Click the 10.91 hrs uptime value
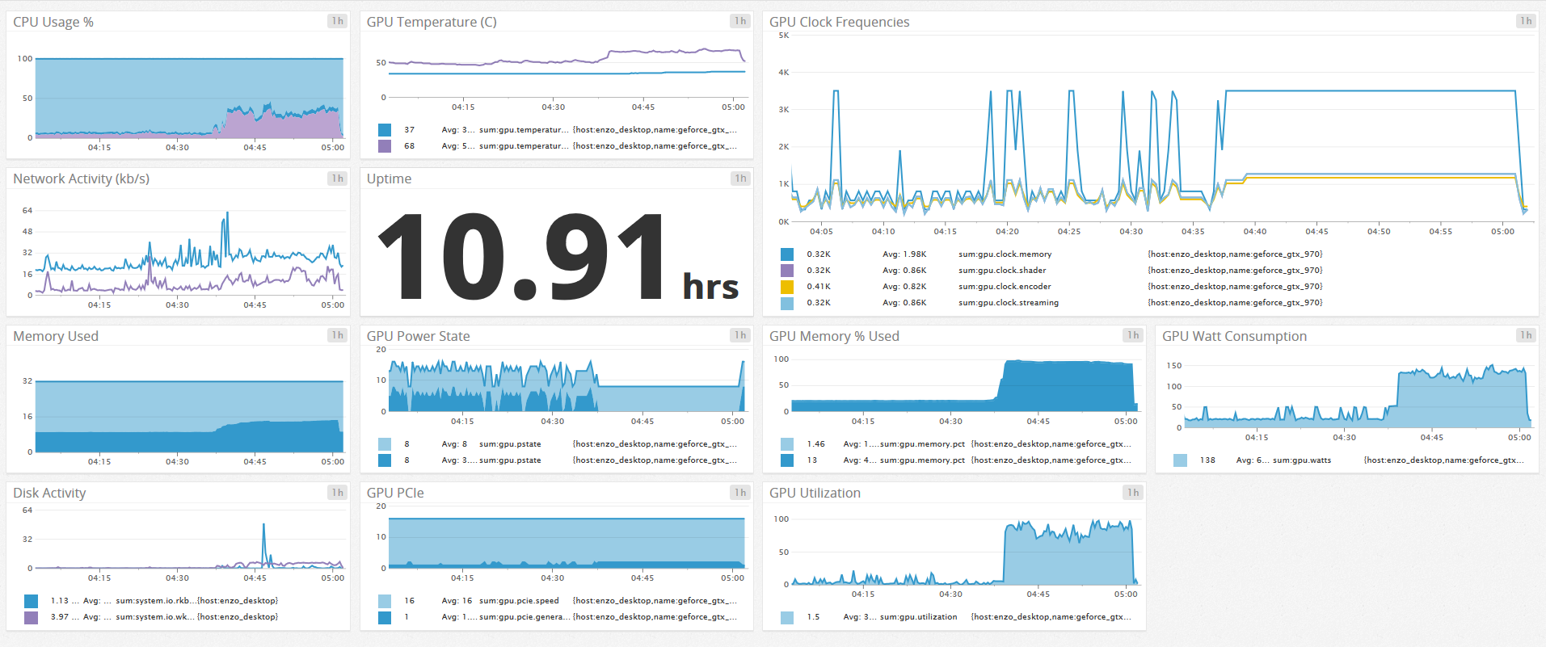Viewport: 1546px width, 647px height. coord(558,257)
